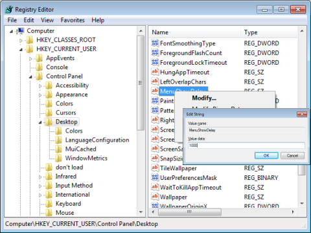This screenshot has width=311, height=233.
Task: Click the WaitToKillAppTimeout string icon
Action: point(155,187)
